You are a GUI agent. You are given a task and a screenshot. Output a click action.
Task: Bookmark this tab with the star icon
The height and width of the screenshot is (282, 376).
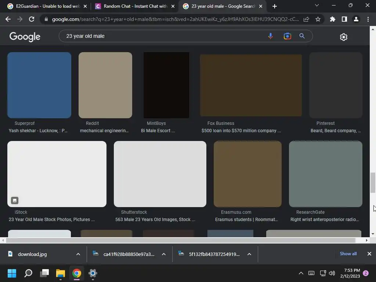coord(318,19)
